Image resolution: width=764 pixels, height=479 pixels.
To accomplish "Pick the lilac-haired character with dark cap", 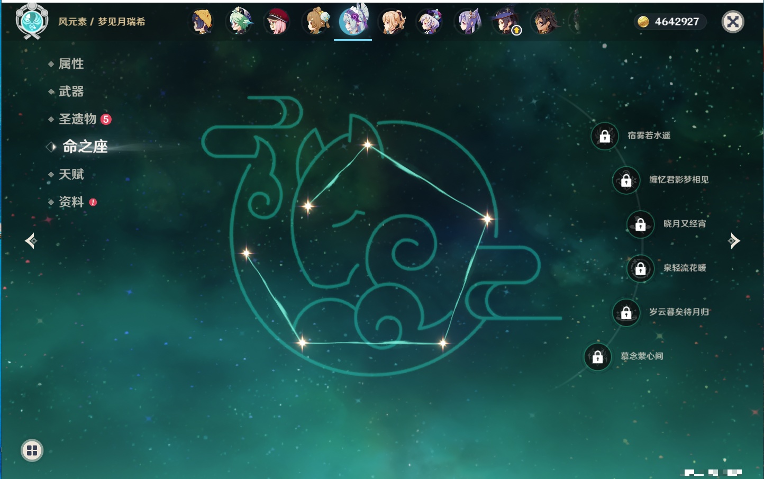I will click(430, 22).
